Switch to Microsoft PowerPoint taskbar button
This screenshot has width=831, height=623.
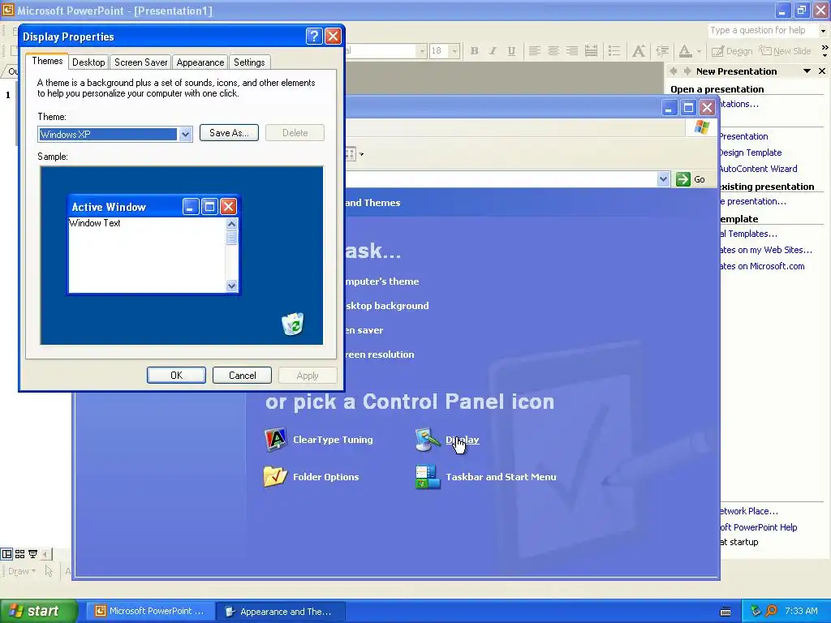150,611
